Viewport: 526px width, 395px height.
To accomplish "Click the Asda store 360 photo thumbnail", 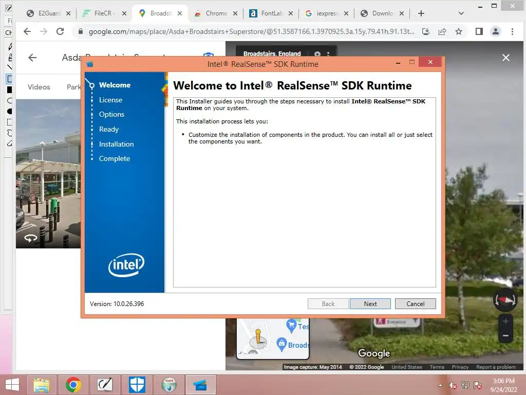I will click(48, 174).
